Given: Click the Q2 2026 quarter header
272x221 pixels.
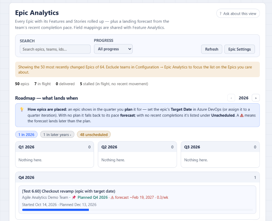Looking at the screenshot, I should (x=137, y=147).
